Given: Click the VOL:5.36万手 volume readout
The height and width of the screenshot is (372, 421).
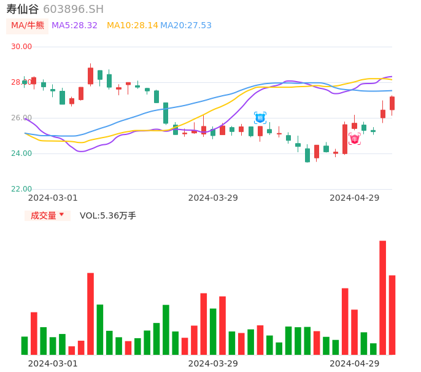Looking at the screenshot, I should pos(108,215).
